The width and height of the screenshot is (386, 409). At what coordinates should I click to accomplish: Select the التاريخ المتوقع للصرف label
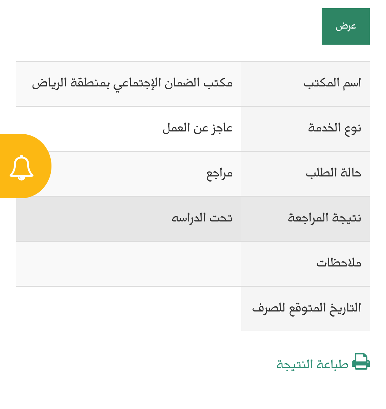(x=306, y=309)
